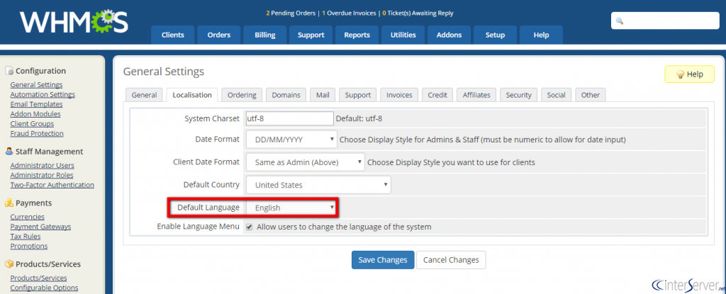Switch to the Support settings tab
Viewport: 726px width, 294px height.
point(357,95)
